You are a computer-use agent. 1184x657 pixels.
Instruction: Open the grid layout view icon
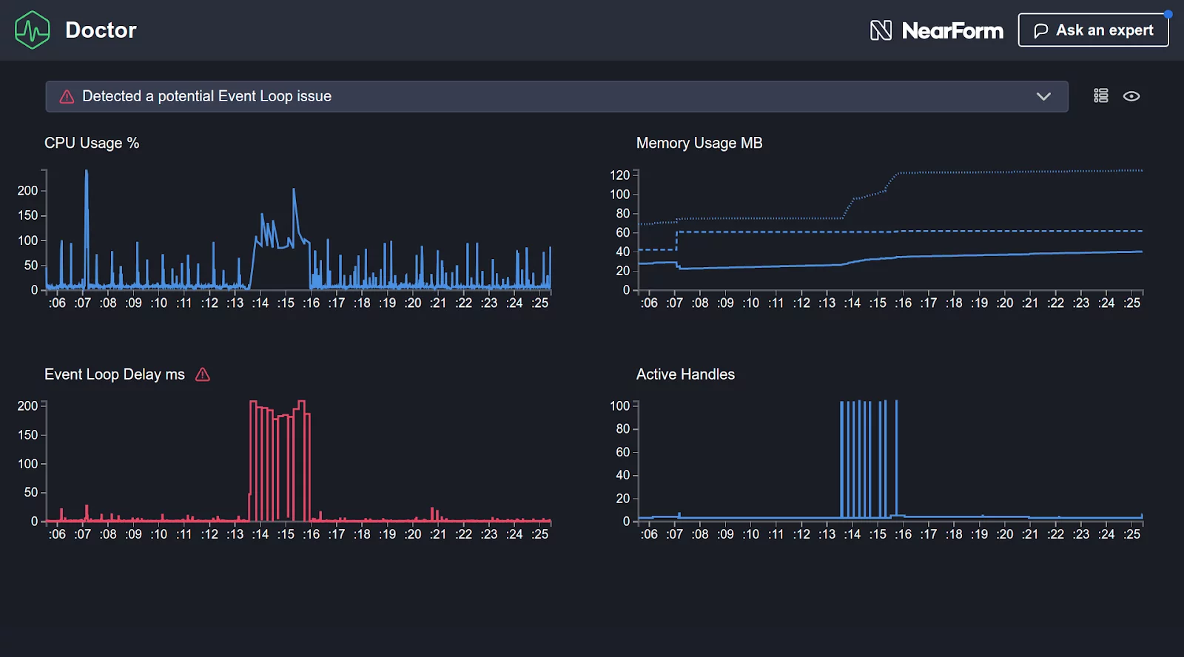point(1101,95)
